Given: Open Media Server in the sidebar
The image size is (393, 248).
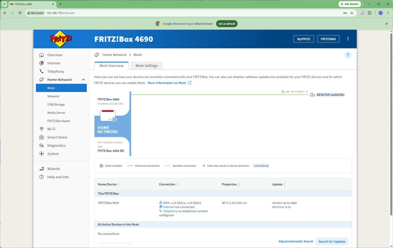Looking at the screenshot, I should (x=56, y=113).
